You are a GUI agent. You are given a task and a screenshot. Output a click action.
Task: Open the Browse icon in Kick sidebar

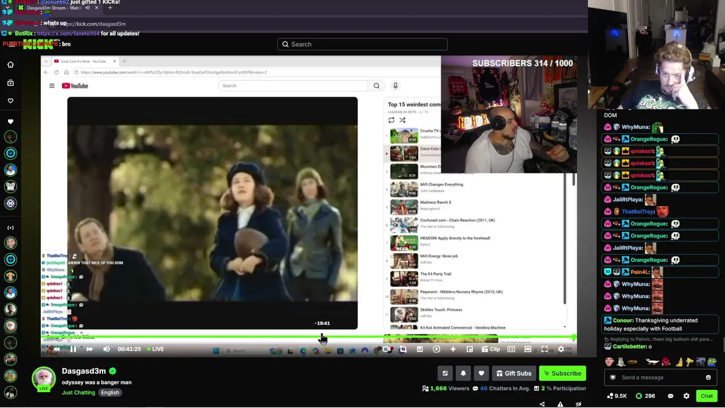point(10,83)
